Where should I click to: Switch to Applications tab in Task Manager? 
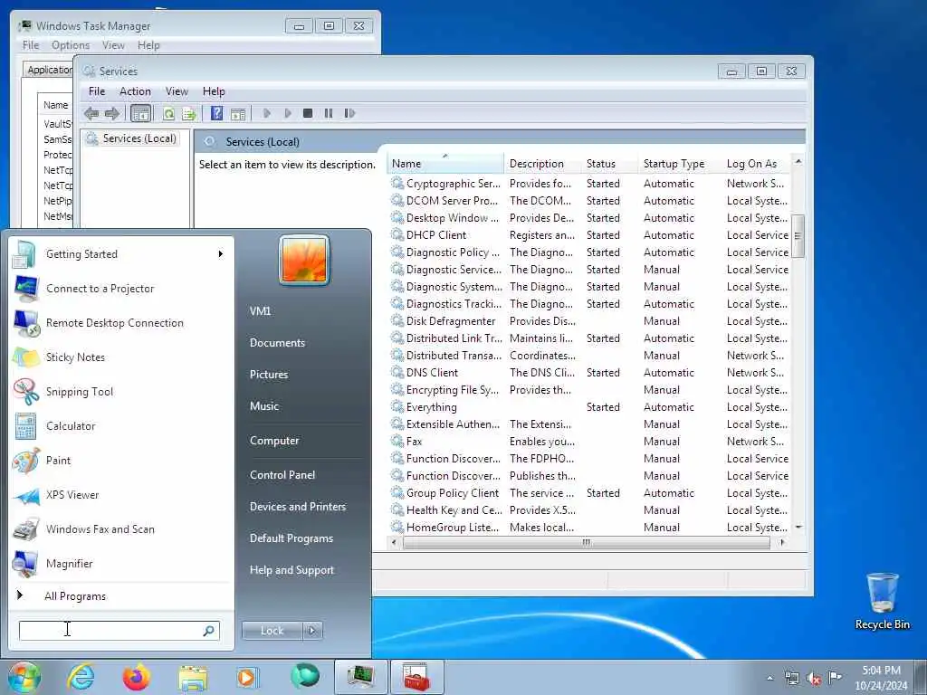point(49,70)
